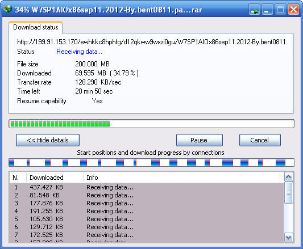Screen dimensions: 303x249
Task: Pause the current download
Action: click(200, 140)
